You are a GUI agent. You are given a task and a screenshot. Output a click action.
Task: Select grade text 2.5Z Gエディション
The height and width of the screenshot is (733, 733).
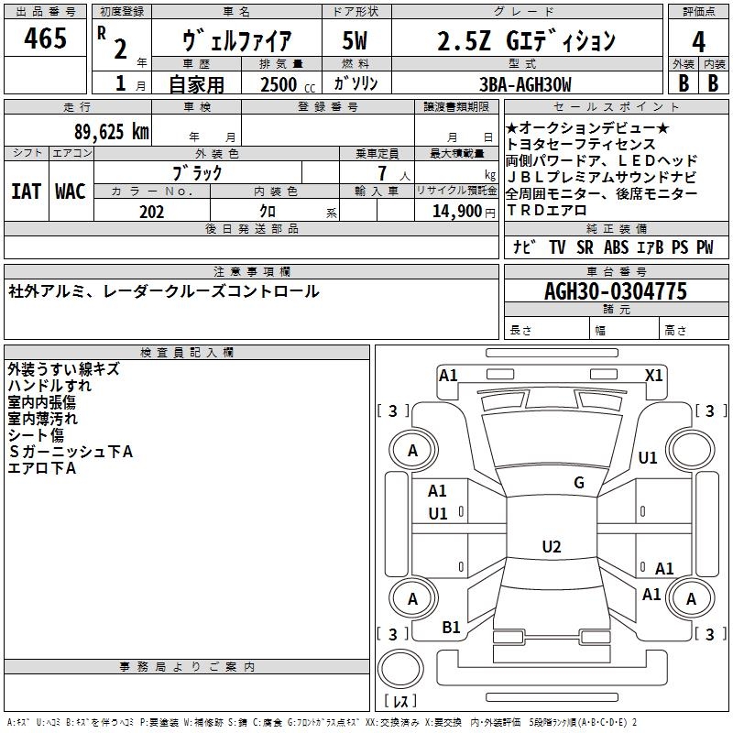[526, 40]
